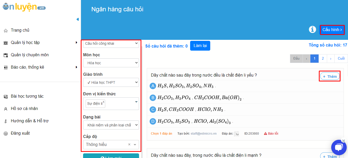Click the Đăng xuất power icon
This screenshot has height=158, width=348.
6,134
